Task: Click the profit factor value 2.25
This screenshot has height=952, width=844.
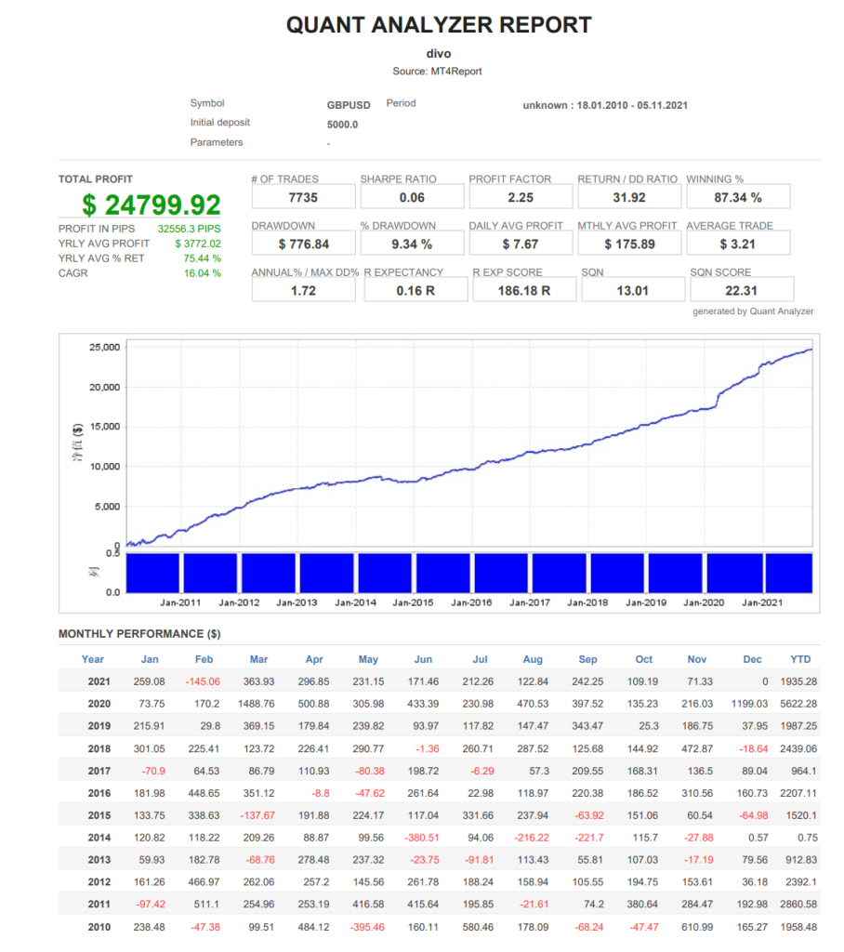Action: (521, 197)
